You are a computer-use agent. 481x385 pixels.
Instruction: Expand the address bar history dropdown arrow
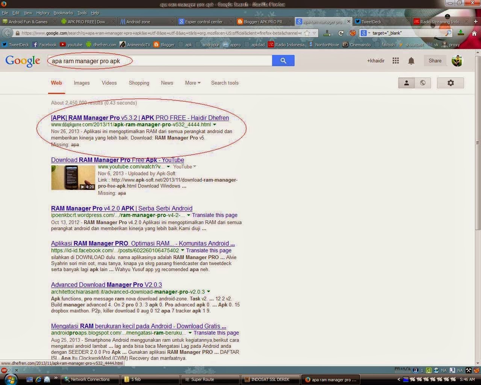(315, 33)
